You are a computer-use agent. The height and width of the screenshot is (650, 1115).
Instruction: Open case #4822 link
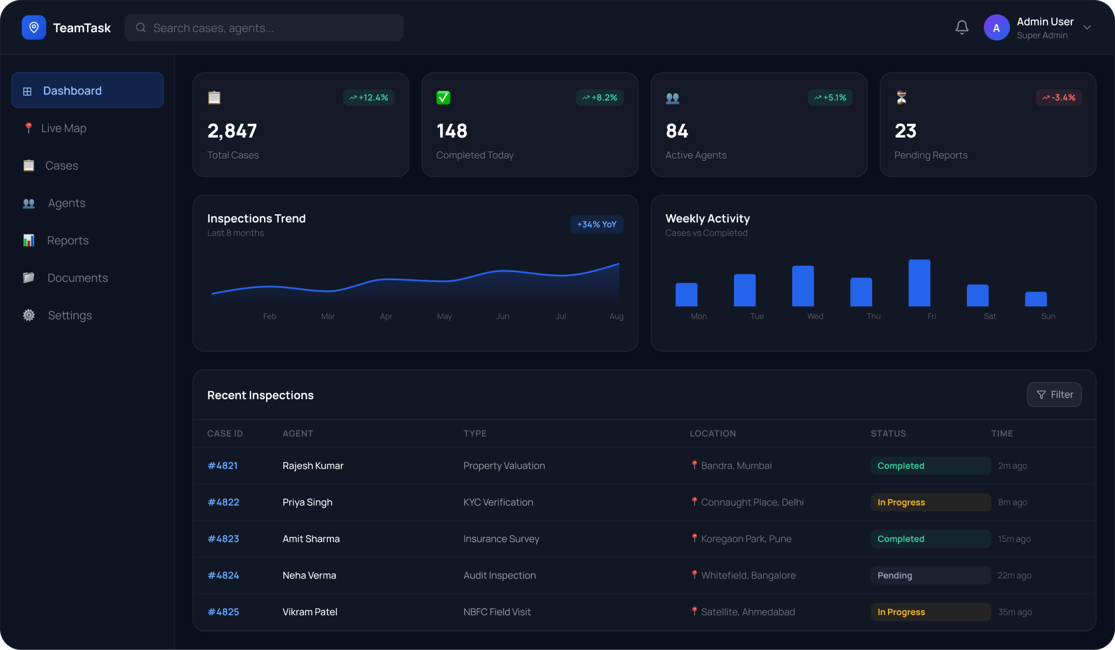224,502
